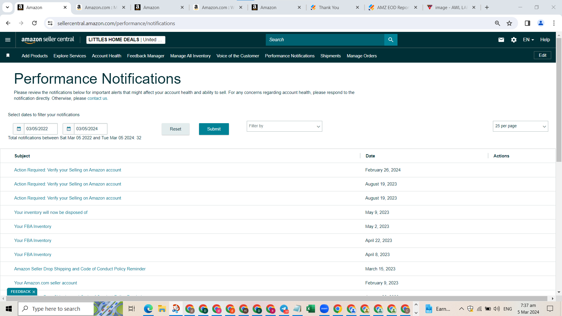This screenshot has width=562, height=316.
Task: Open File Explorer from the taskbar
Action: click(x=162, y=309)
